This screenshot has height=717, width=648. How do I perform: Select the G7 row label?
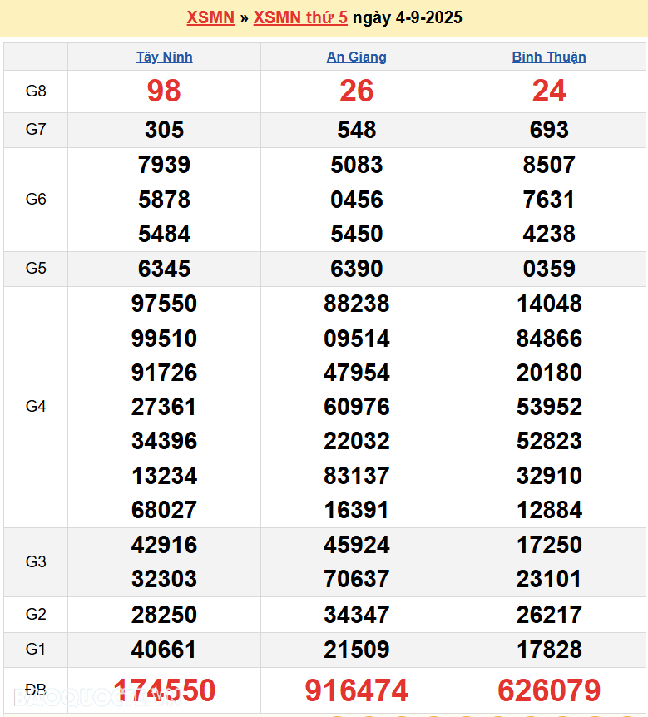tap(36, 130)
